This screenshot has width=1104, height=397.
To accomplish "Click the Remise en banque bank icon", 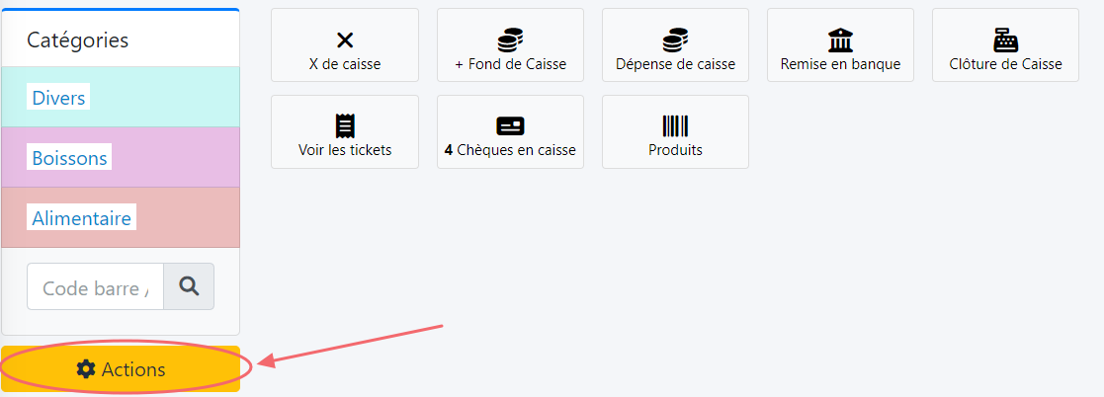I will pyautogui.click(x=840, y=40).
